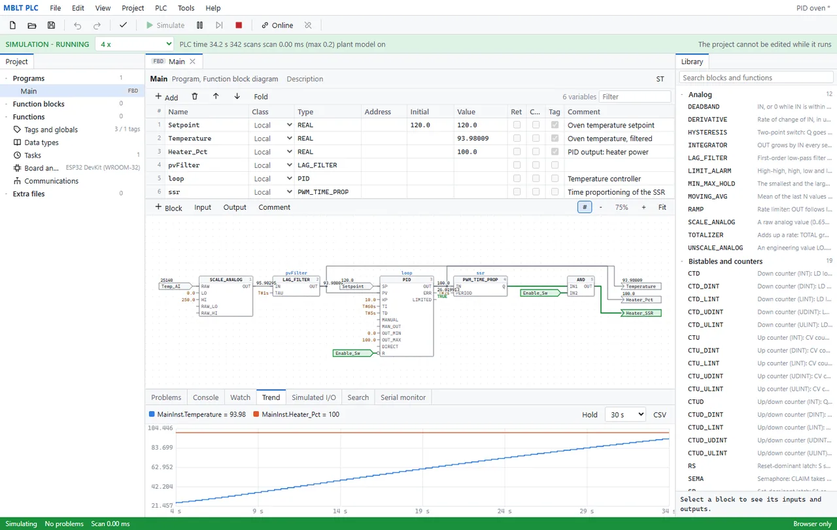Open the Tools menu

(x=186, y=8)
